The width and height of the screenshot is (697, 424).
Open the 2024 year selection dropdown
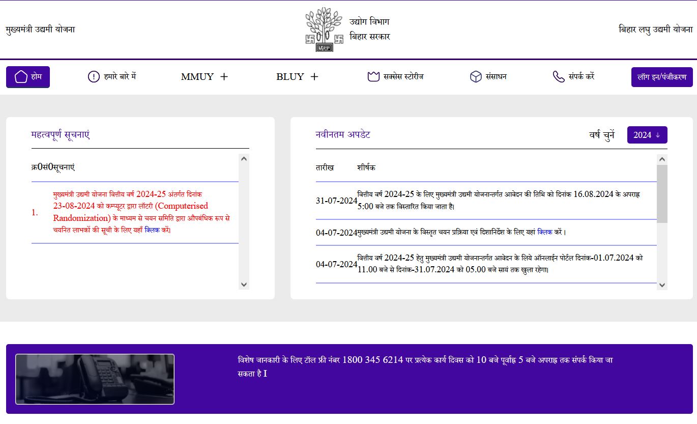point(647,135)
